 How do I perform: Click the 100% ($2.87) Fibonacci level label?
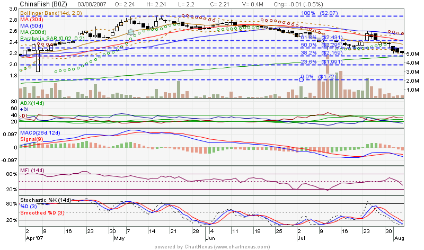pyautogui.click(x=319, y=12)
